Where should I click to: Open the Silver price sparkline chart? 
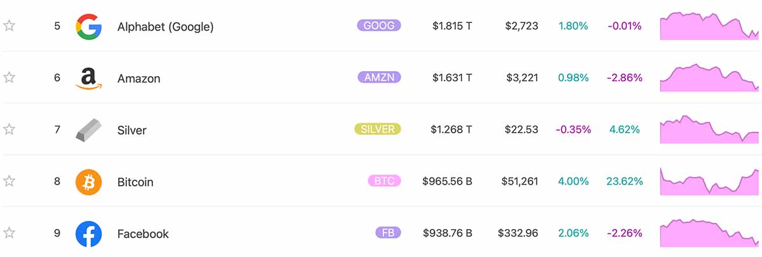tap(709, 129)
